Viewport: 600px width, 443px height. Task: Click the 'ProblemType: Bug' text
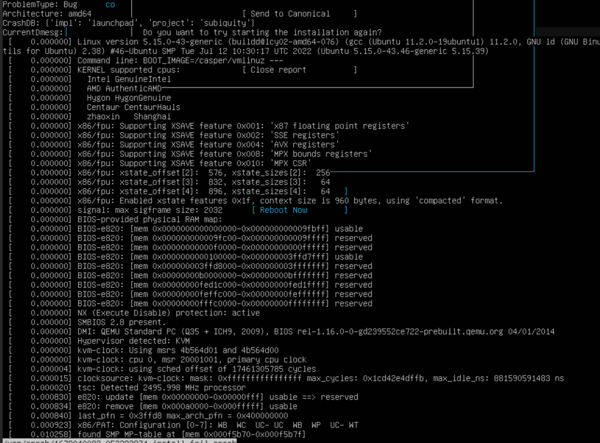pyautogui.click(x=40, y=5)
